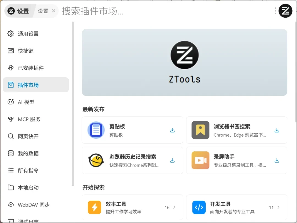Screen dimensions: 297x223
Task: Click the count 16 on 效率工具
Action: [x=167, y=208]
